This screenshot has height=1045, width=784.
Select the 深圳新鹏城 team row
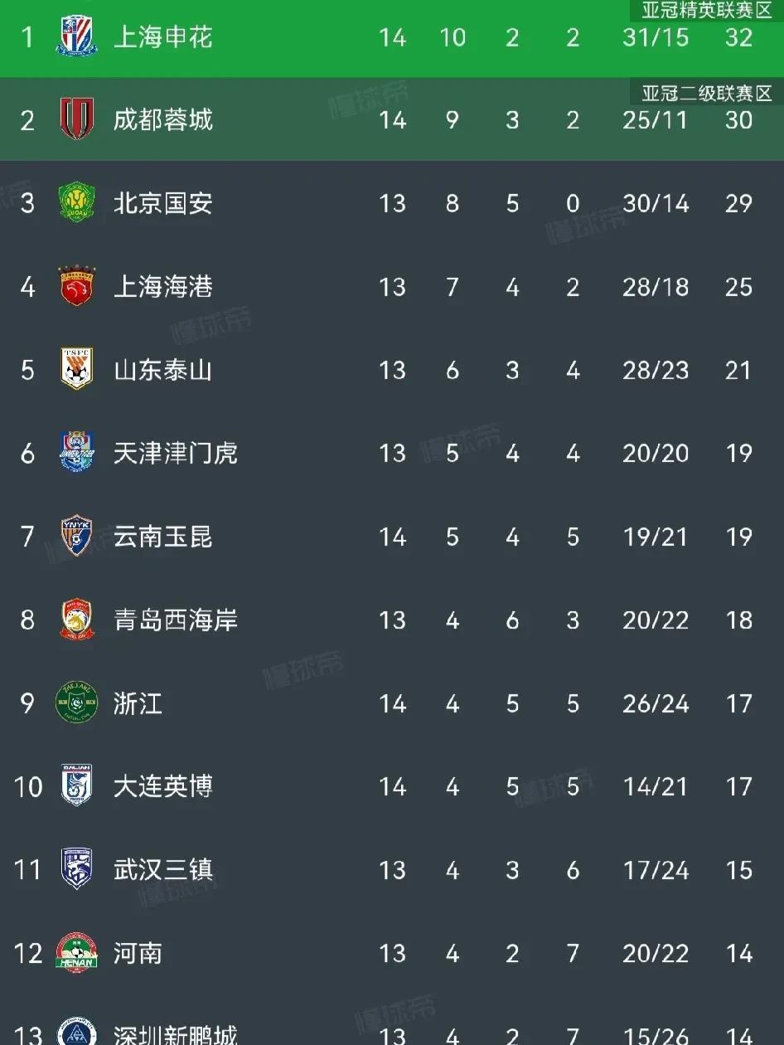coord(392,1031)
